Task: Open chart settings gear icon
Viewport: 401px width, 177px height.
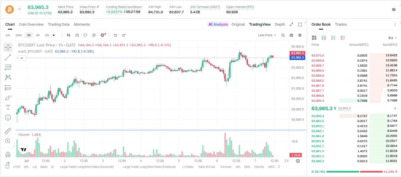Action: click(x=300, y=35)
